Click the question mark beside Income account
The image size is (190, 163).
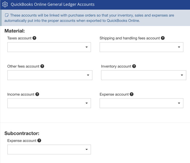[37, 94]
